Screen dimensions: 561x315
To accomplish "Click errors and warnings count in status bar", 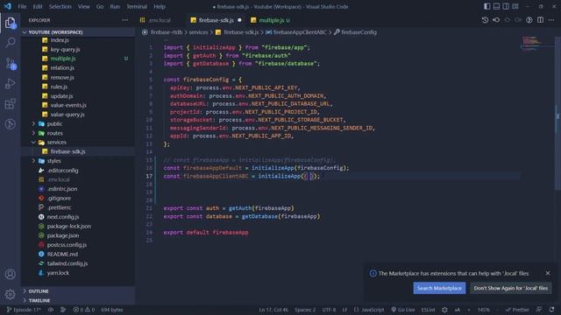I will point(84,310).
